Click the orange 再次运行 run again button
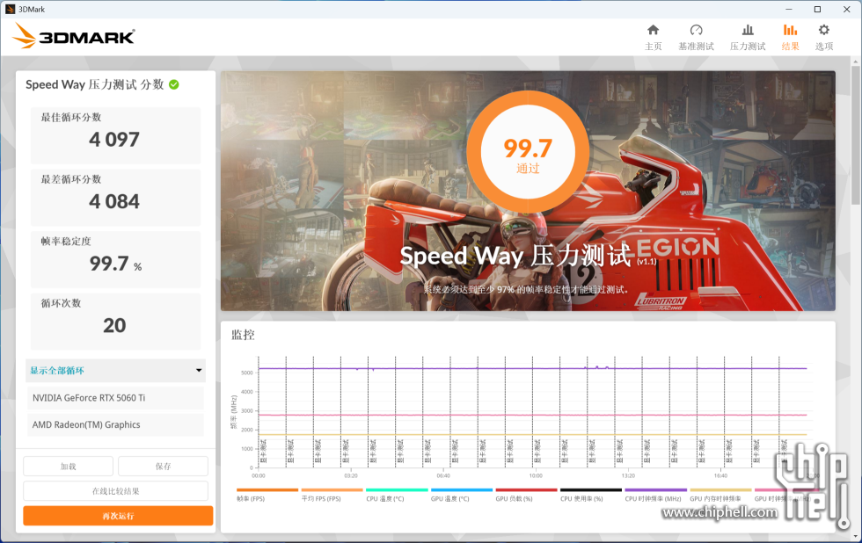 118,516
